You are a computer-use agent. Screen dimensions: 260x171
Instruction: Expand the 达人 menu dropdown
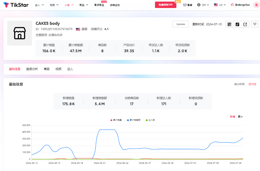coord(40,5)
